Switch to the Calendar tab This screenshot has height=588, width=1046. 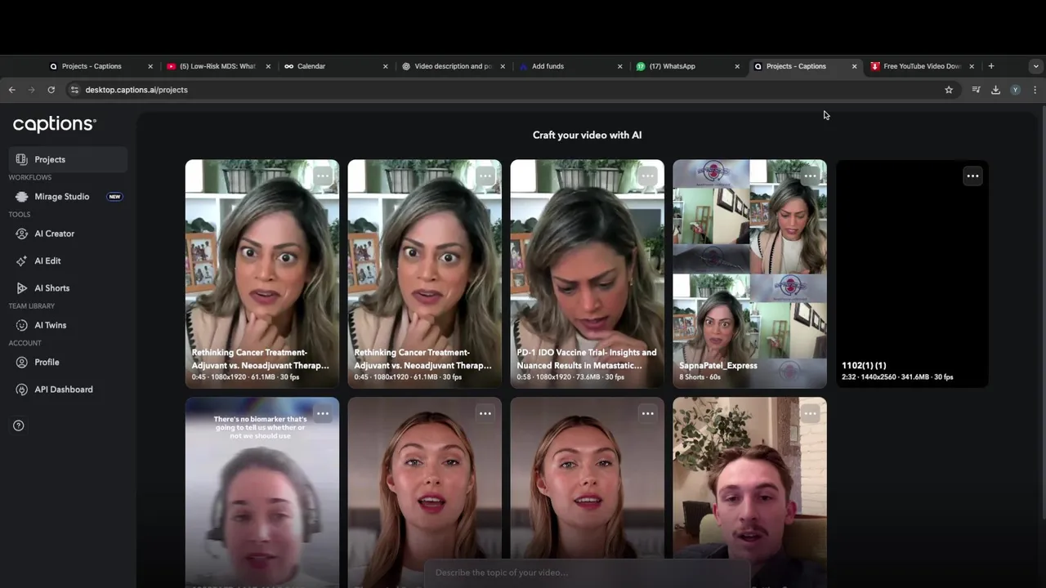(336, 66)
